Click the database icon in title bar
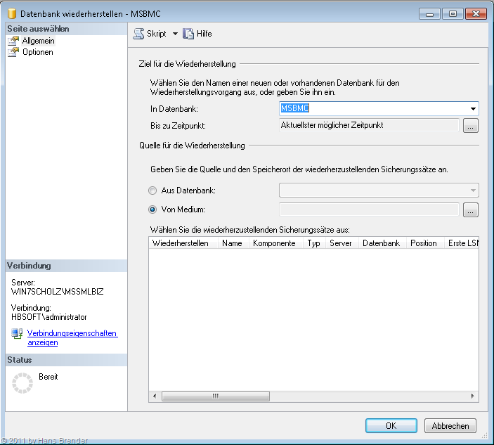This screenshot has height=445, width=494. click(12, 13)
